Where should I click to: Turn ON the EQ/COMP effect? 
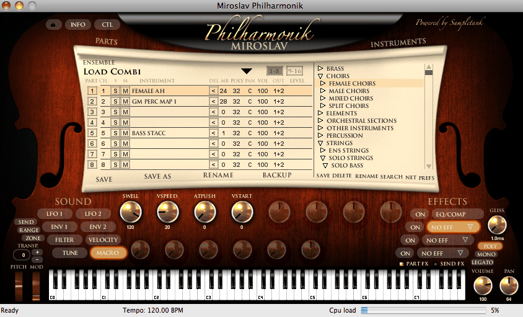click(x=420, y=214)
